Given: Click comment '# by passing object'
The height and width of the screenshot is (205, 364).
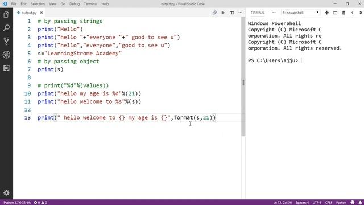Looking at the screenshot, I should [68, 61].
